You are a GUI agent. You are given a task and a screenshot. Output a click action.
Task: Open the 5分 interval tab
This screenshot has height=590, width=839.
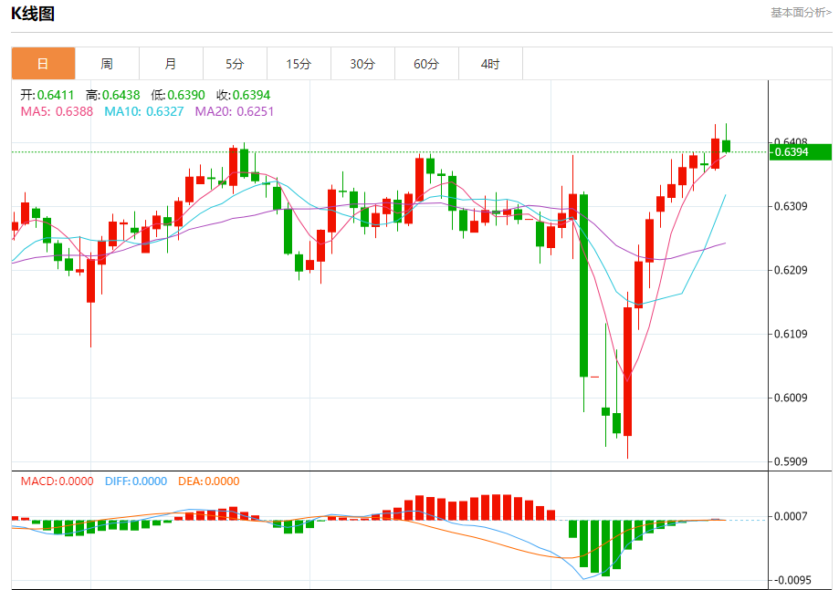235,64
